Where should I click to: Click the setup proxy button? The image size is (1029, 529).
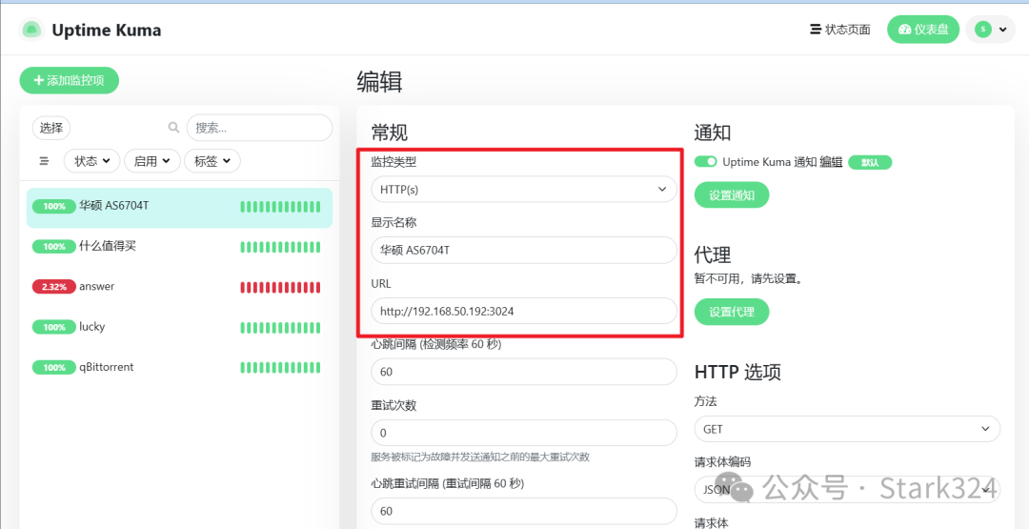point(732,312)
